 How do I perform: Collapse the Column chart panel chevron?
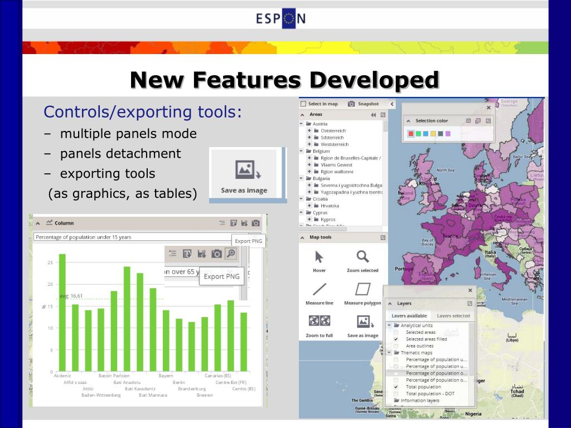[x=38, y=223]
